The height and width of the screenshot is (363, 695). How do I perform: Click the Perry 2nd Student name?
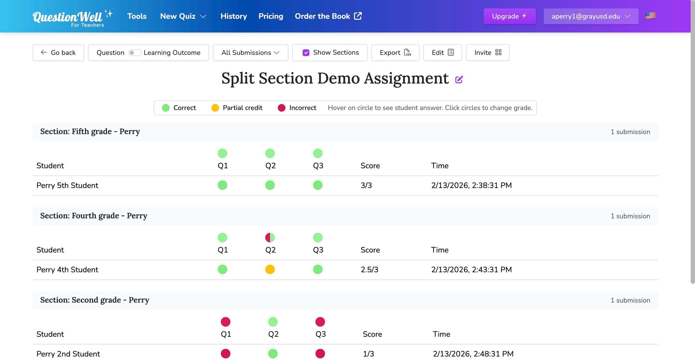[x=68, y=354]
